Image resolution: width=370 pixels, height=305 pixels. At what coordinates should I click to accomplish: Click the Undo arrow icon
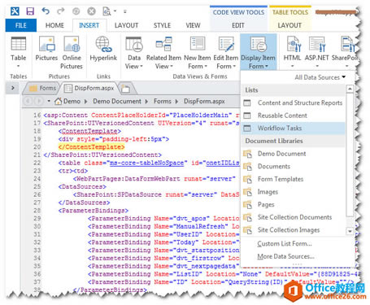coord(46,11)
